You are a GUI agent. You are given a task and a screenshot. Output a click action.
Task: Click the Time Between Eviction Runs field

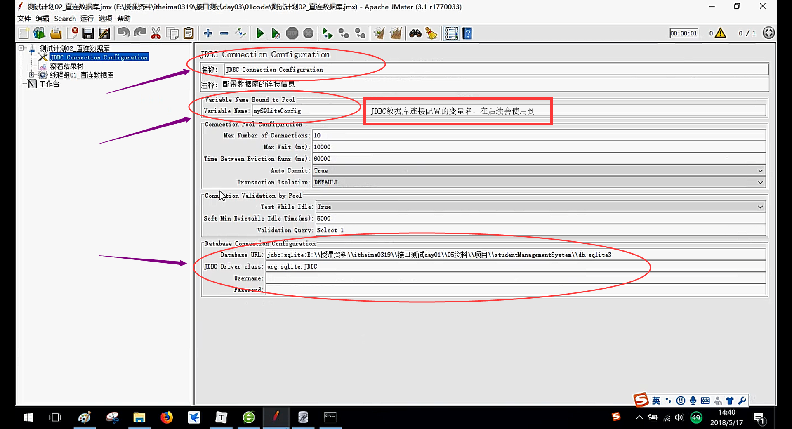click(x=539, y=158)
